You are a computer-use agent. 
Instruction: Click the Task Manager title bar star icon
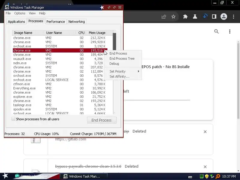pos(102,7)
